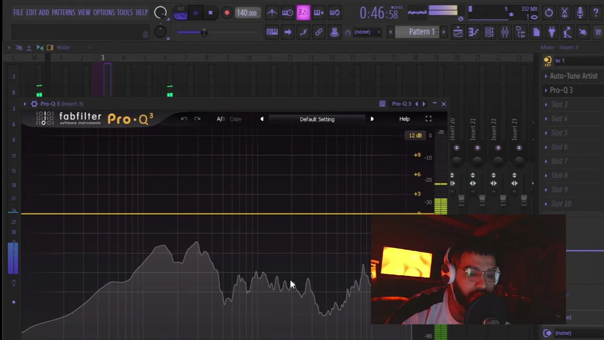Screen dimensions: 604x340
Task: Open the Mixer view icon
Action: click(x=505, y=32)
